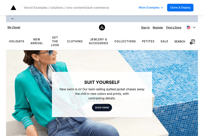Click the round store logo

pyautogui.click(x=102, y=27)
